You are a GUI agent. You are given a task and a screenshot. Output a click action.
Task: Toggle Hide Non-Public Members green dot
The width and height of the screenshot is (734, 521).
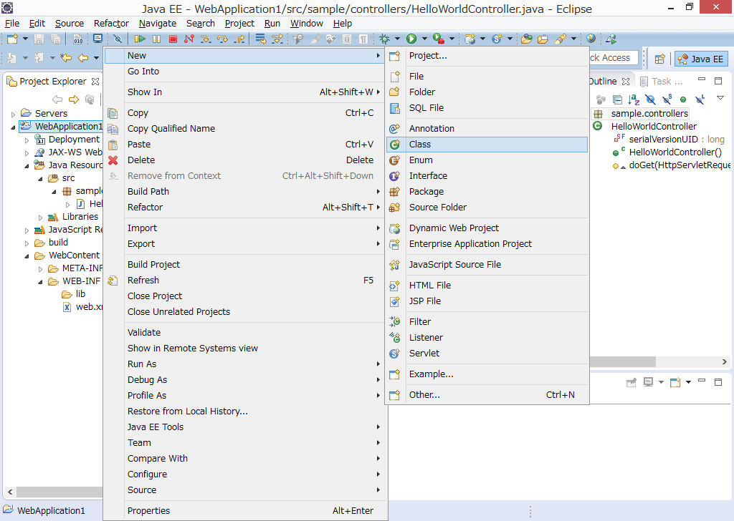(683, 99)
